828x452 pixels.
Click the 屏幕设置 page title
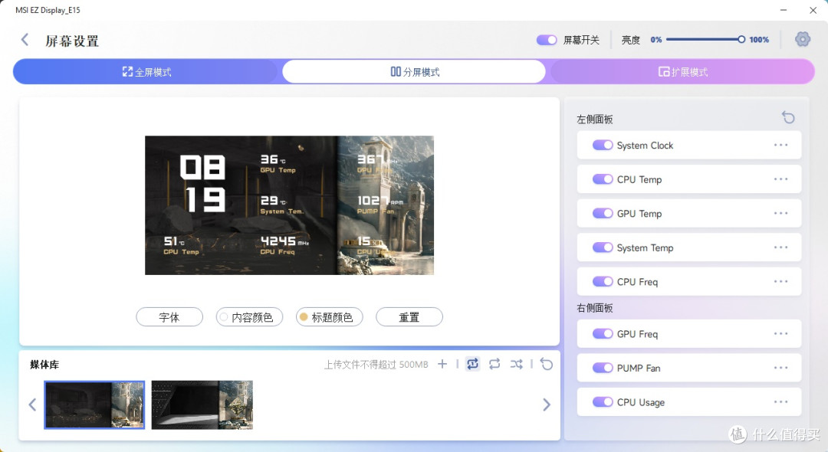[72, 41]
